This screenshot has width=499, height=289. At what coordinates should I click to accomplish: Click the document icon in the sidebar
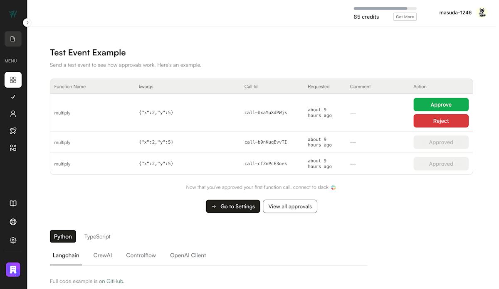point(13,39)
